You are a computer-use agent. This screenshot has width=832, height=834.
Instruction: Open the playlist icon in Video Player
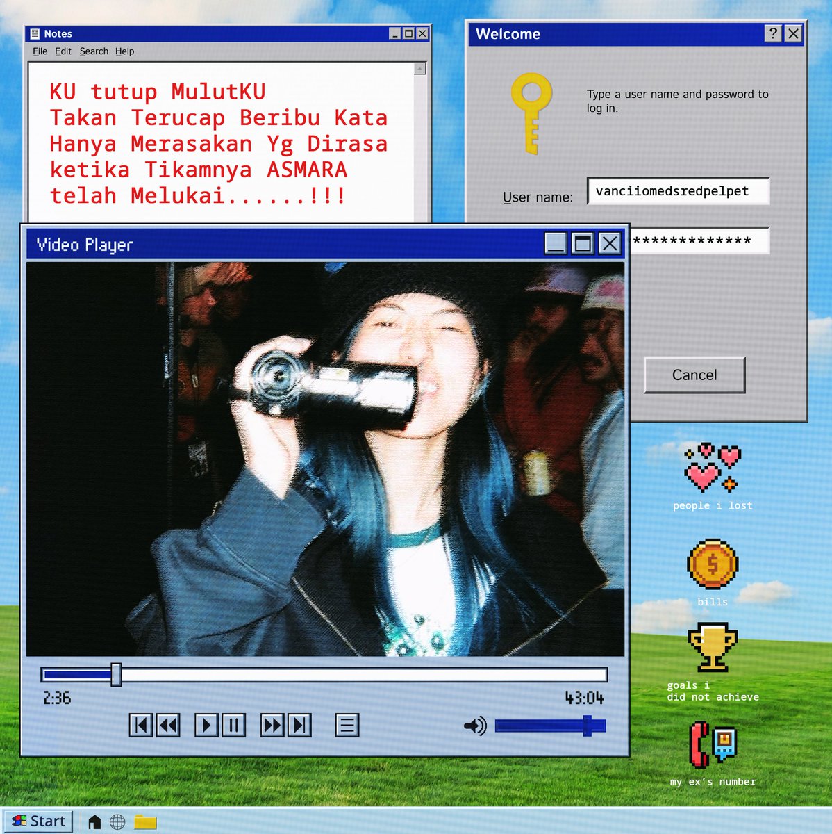[347, 726]
